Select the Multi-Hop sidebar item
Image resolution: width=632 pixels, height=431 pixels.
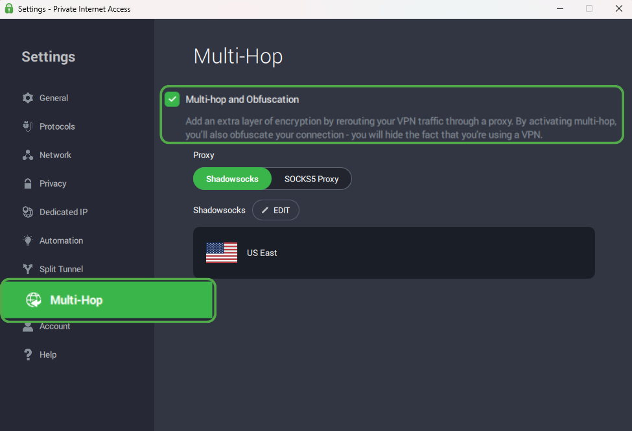(108, 300)
